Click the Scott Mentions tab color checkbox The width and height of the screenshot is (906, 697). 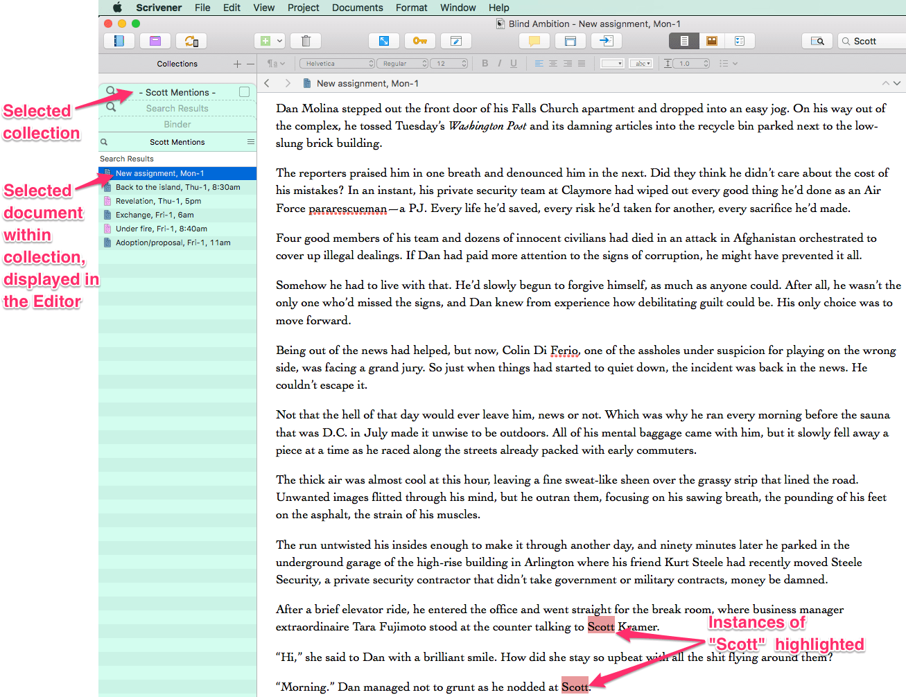[244, 92]
